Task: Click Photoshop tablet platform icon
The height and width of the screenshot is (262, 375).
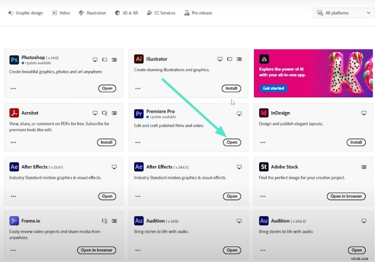Action: [x=105, y=60]
